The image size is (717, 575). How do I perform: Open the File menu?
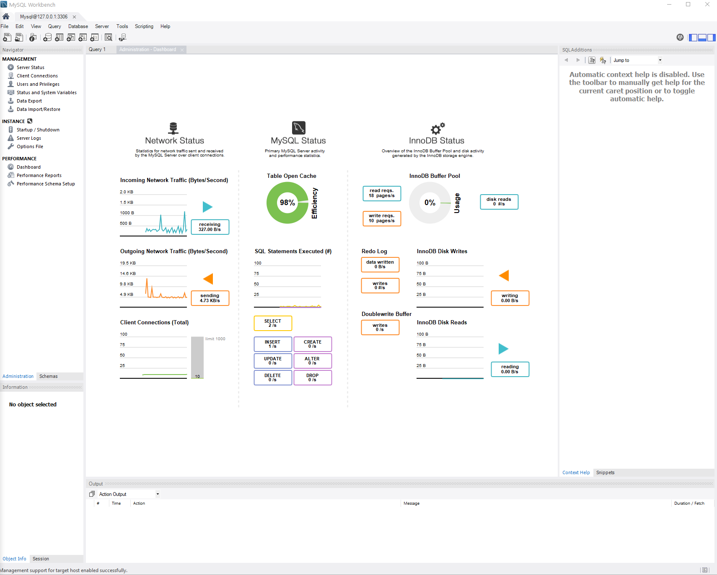(x=5, y=26)
